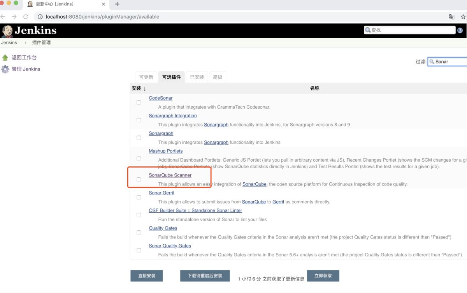Check the CodeSonar plugin checkbox
The image size is (467, 293).
tap(139, 102)
